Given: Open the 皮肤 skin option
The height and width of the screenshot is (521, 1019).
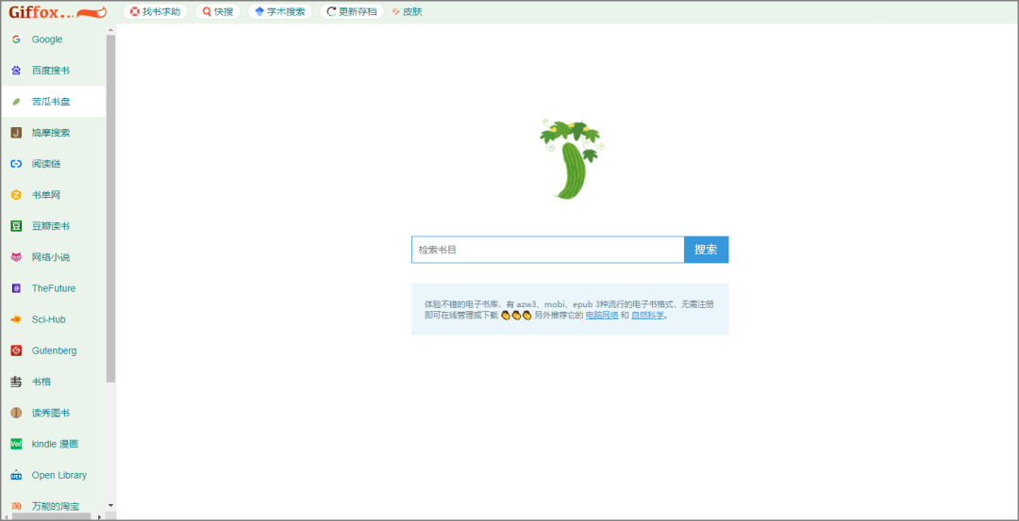Looking at the screenshot, I should [407, 12].
